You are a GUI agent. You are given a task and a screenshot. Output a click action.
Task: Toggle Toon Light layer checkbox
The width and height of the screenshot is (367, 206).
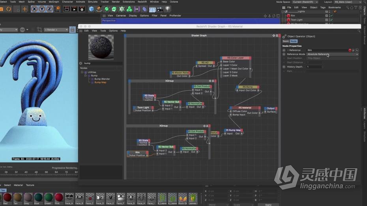click(x=326, y=20)
